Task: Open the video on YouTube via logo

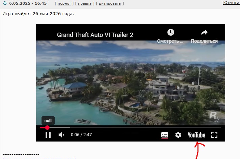Action: 196,135
